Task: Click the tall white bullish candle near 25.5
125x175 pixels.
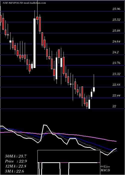Action: [x=34, y=43]
